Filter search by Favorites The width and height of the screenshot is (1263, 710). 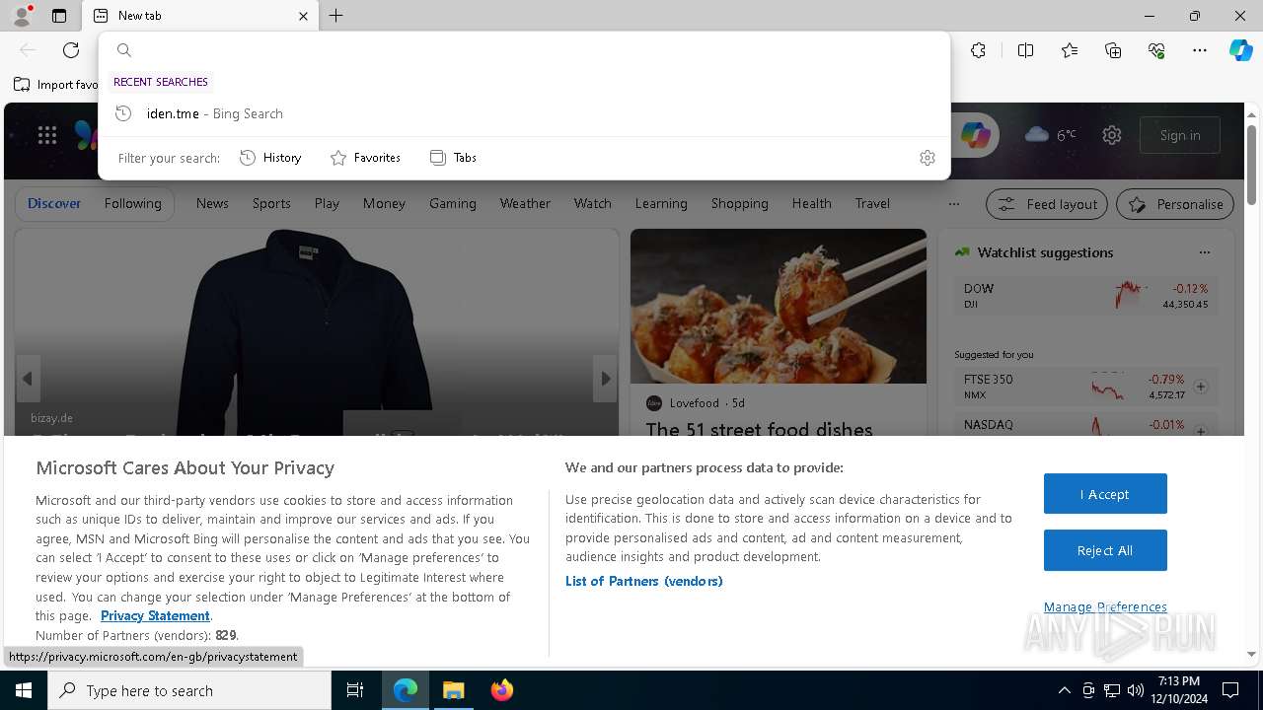(x=365, y=158)
